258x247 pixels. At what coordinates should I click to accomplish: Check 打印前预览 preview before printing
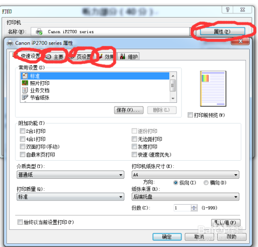[x=190, y=115]
